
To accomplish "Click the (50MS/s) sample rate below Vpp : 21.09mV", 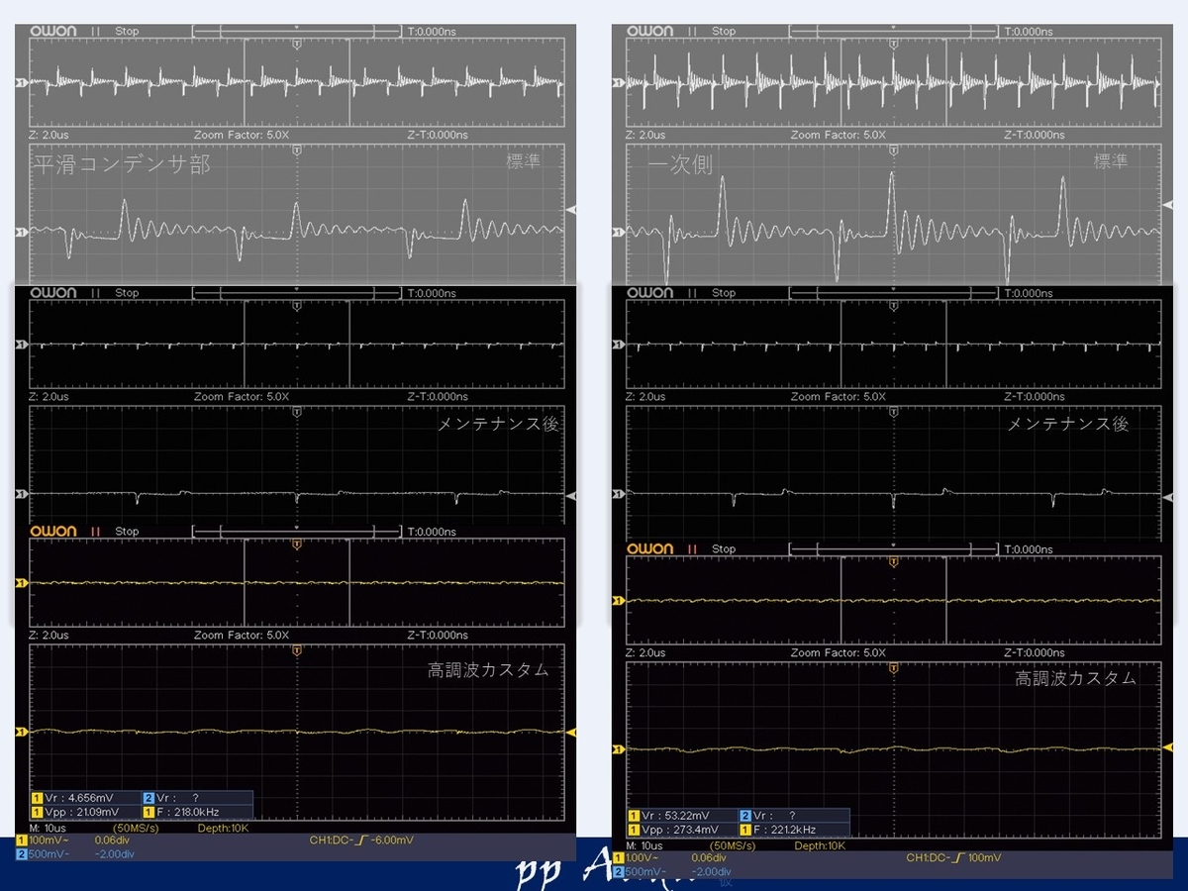I will 135,827.
